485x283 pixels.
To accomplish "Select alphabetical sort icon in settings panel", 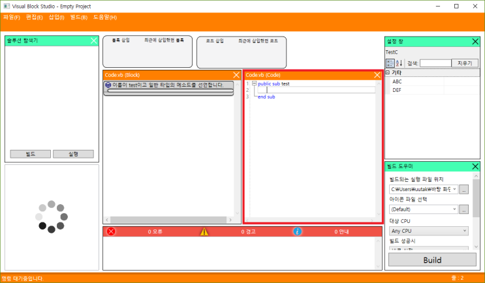I will [x=399, y=63].
